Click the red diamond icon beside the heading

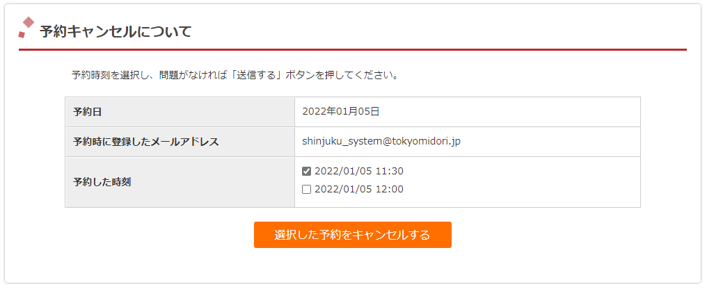29,22
